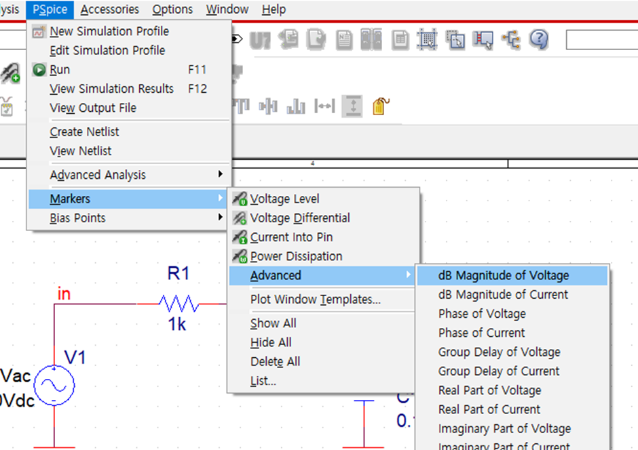
Task: Open the Options menu
Action: 172,9
